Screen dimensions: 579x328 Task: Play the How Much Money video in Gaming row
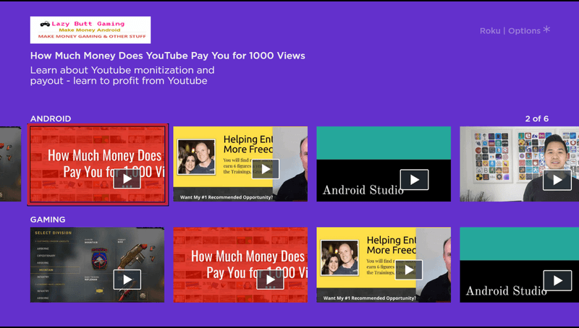(x=270, y=280)
